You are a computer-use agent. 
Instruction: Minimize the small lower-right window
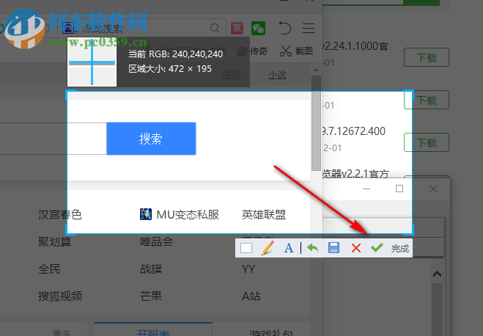click(x=366, y=189)
